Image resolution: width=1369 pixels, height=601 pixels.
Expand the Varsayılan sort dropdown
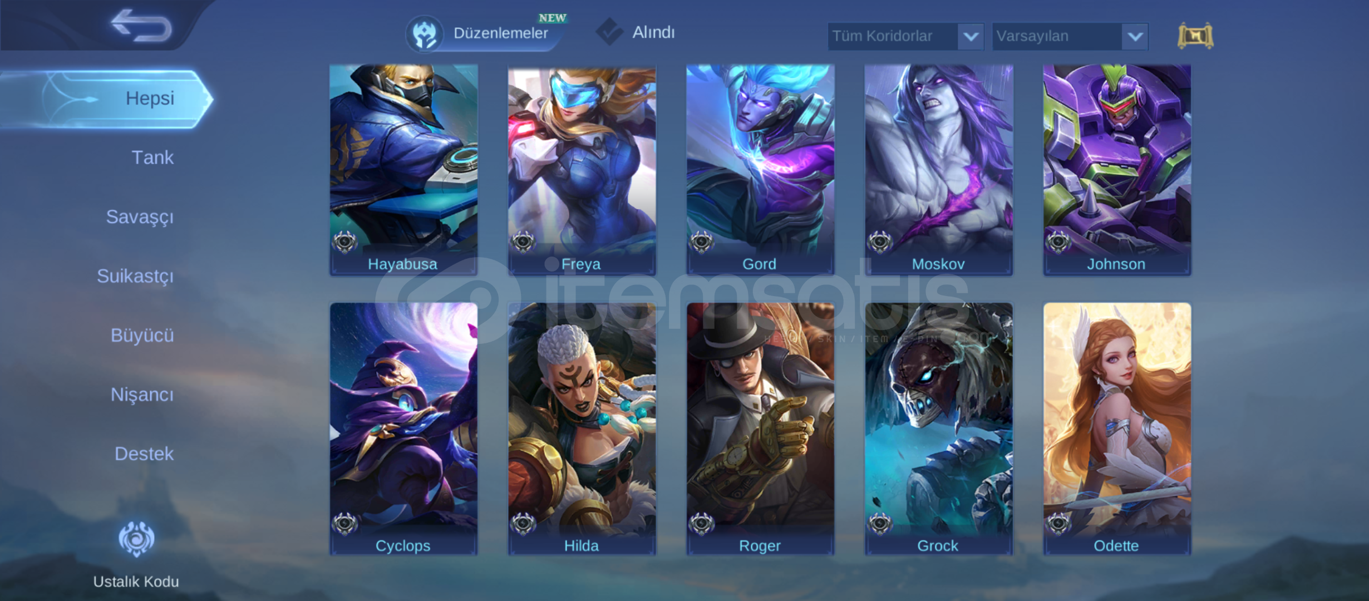(1070, 36)
